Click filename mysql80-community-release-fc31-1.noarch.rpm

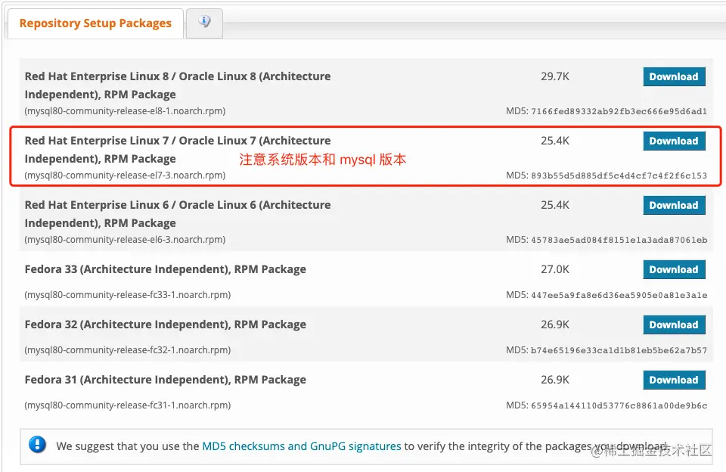tap(128, 405)
